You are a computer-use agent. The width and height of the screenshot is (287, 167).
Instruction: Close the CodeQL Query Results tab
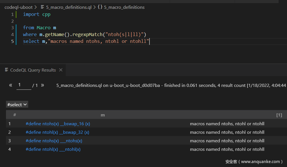point(61,70)
